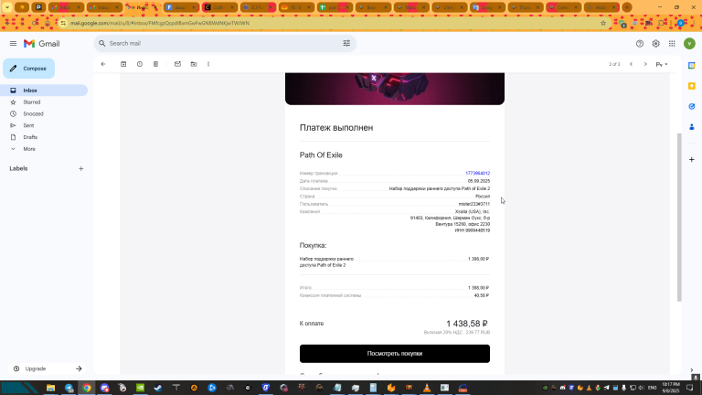Open transaction number 1773964012 link
702x395 pixels.
pos(478,174)
